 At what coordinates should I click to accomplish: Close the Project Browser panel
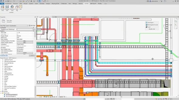point(35,58)
